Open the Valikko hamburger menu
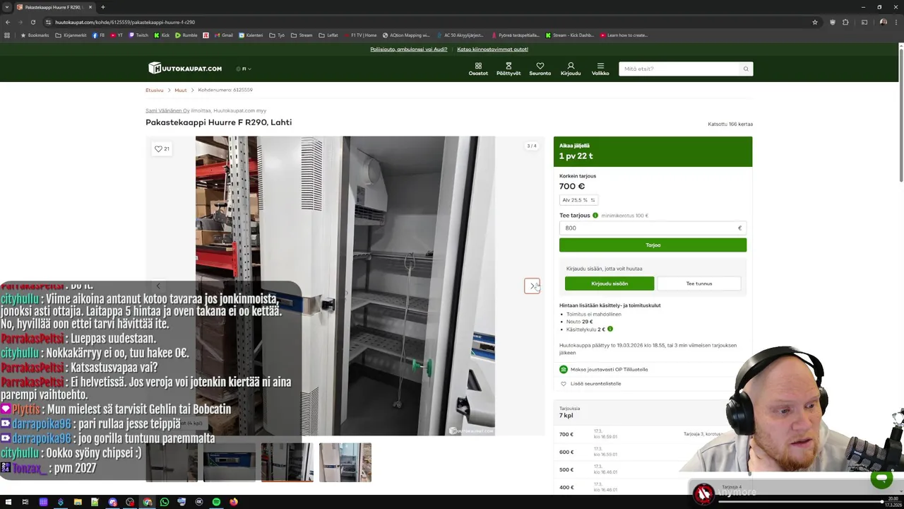Image resolution: width=904 pixels, height=509 pixels. point(600,69)
